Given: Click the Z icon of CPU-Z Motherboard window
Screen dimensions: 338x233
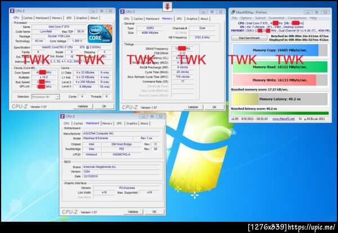Looking at the screenshot, I should 63,116.
